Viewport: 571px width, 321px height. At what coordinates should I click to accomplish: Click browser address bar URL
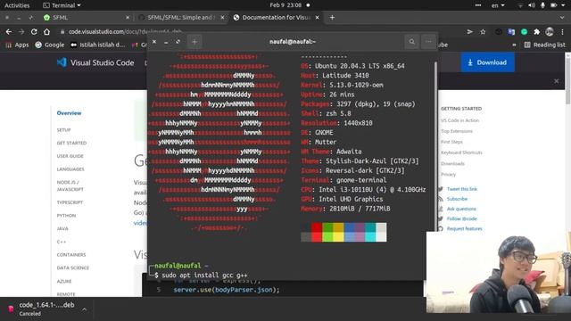click(x=125, y=32)
